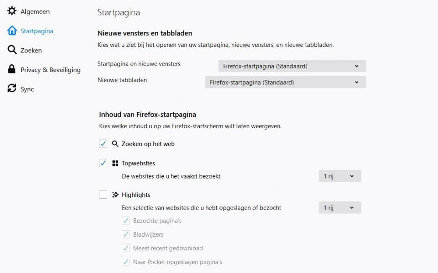Open the Nieuwe tabbladen dropdown
438x273 pixels.
pos(285,82)
